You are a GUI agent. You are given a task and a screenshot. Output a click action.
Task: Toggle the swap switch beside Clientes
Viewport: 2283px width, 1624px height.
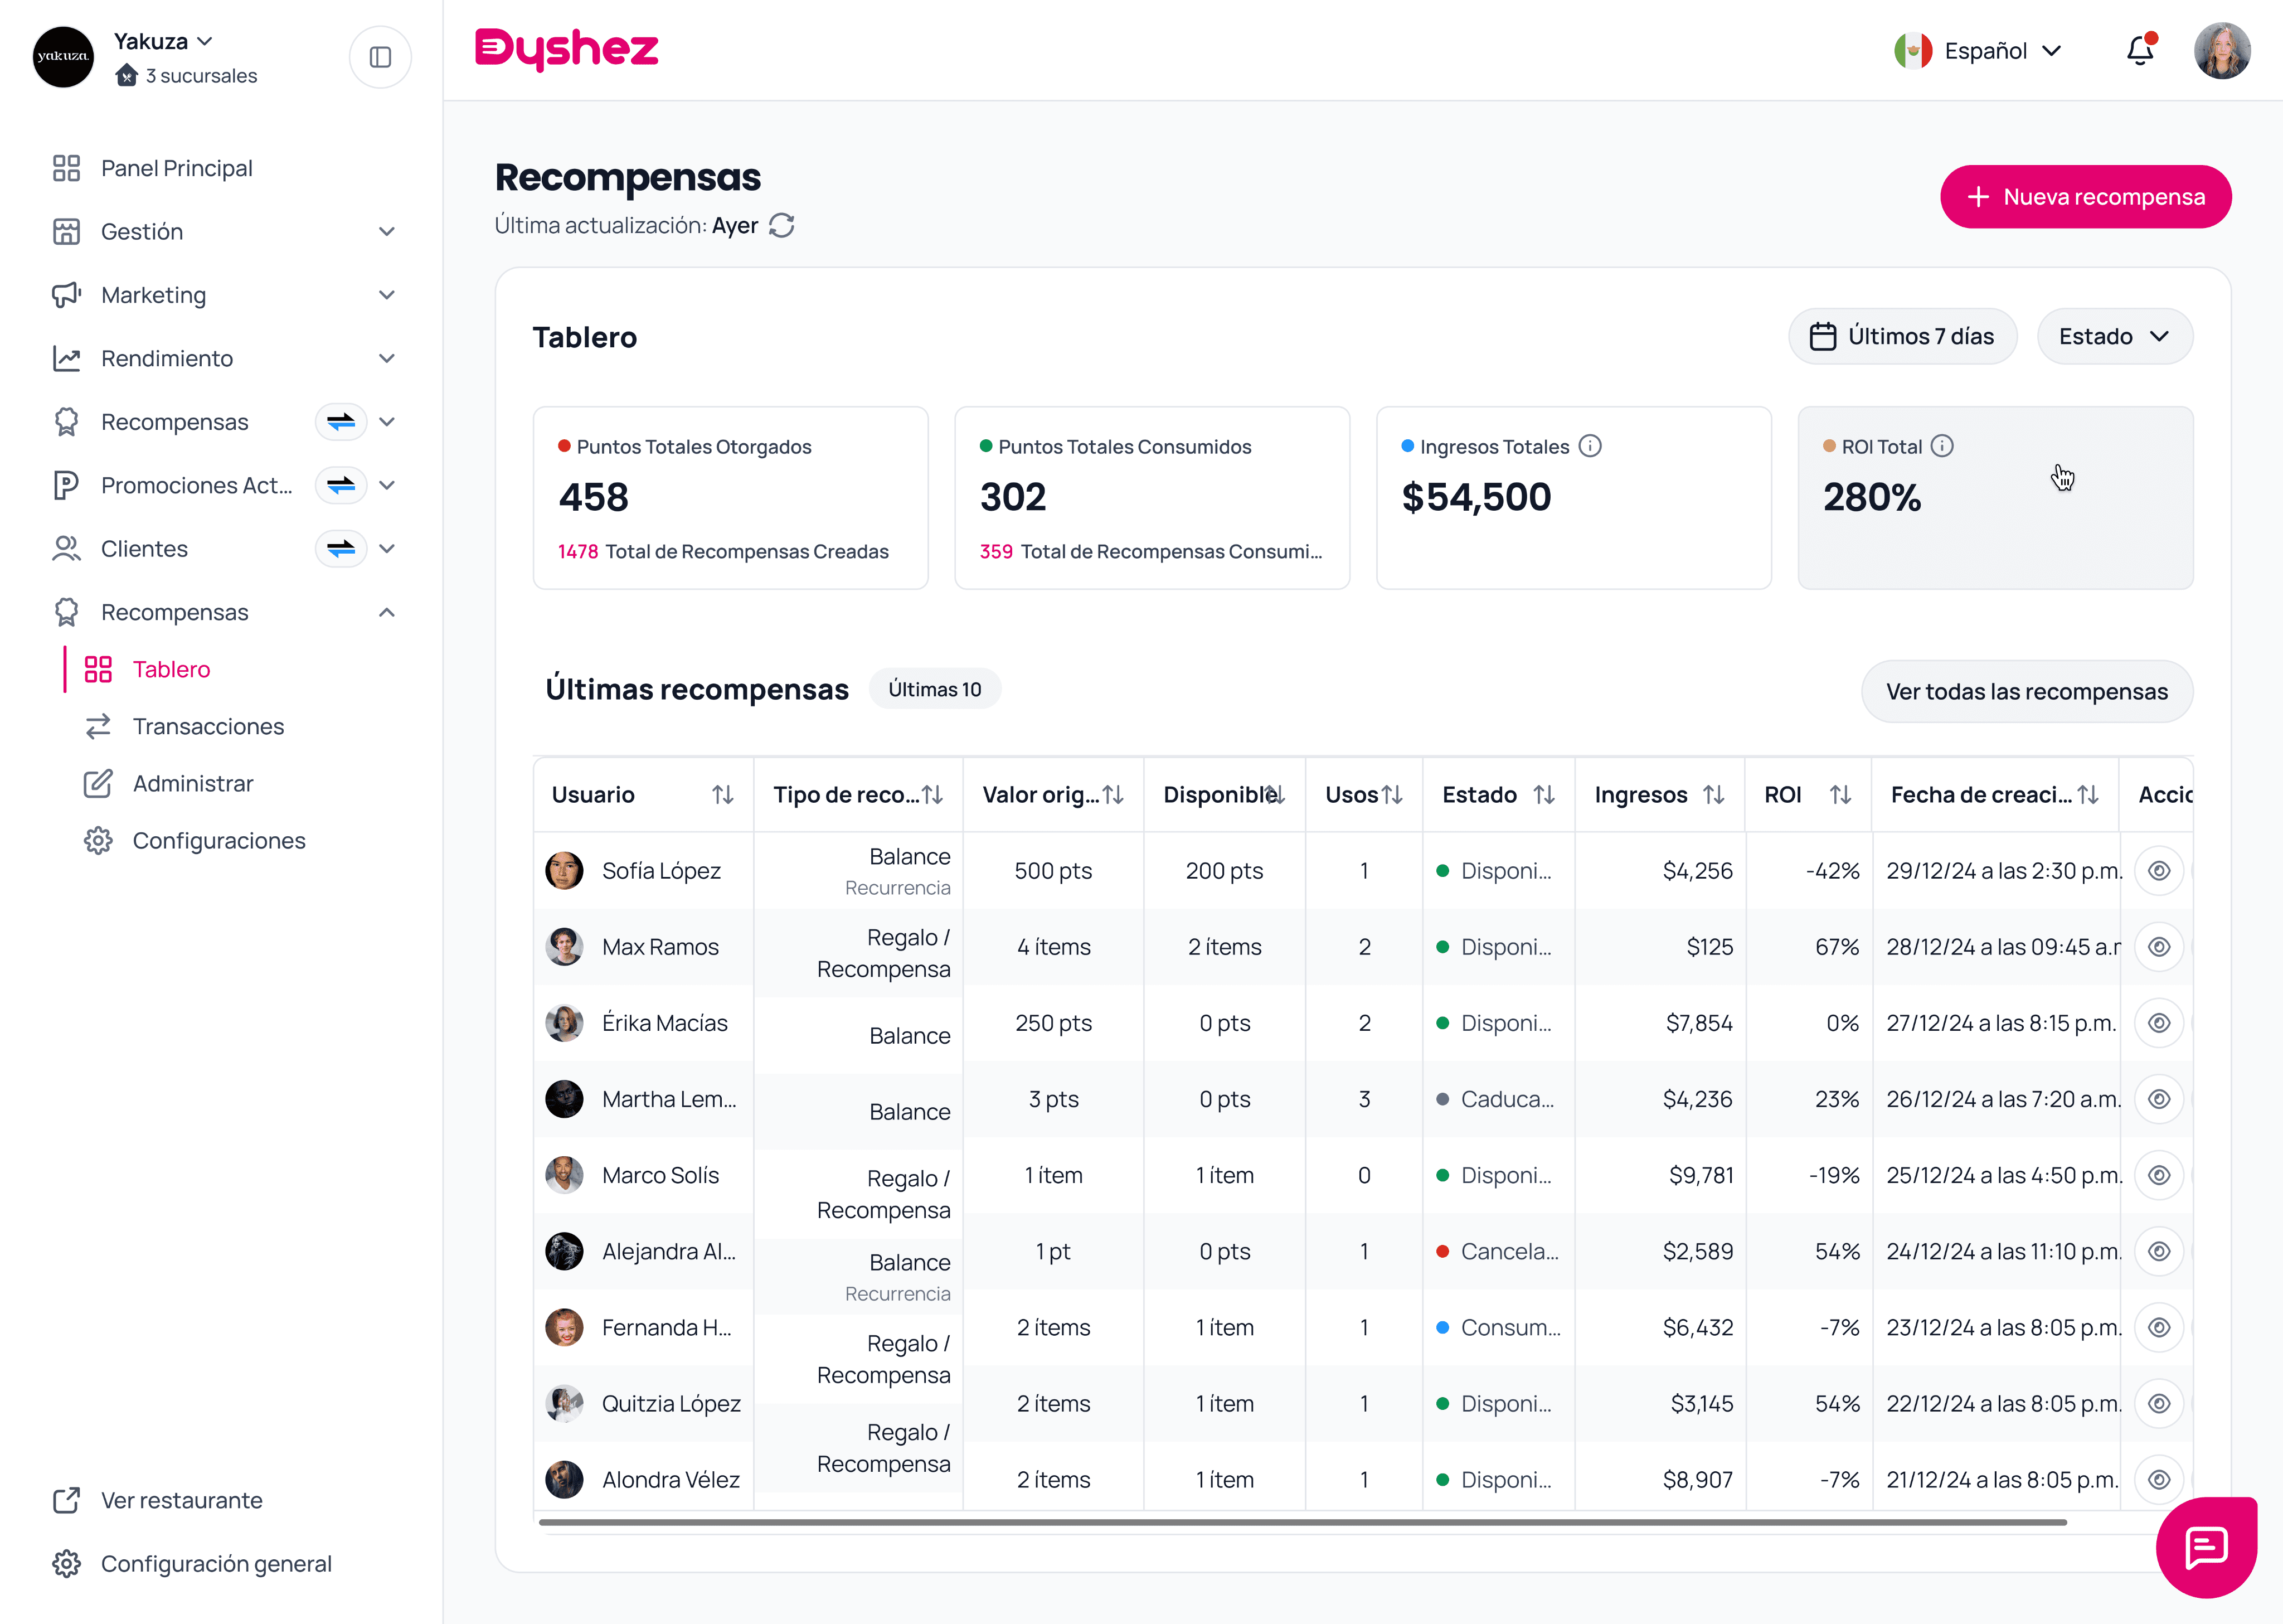point(341,549)
